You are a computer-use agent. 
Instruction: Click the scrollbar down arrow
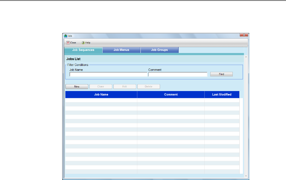point(246,176)
